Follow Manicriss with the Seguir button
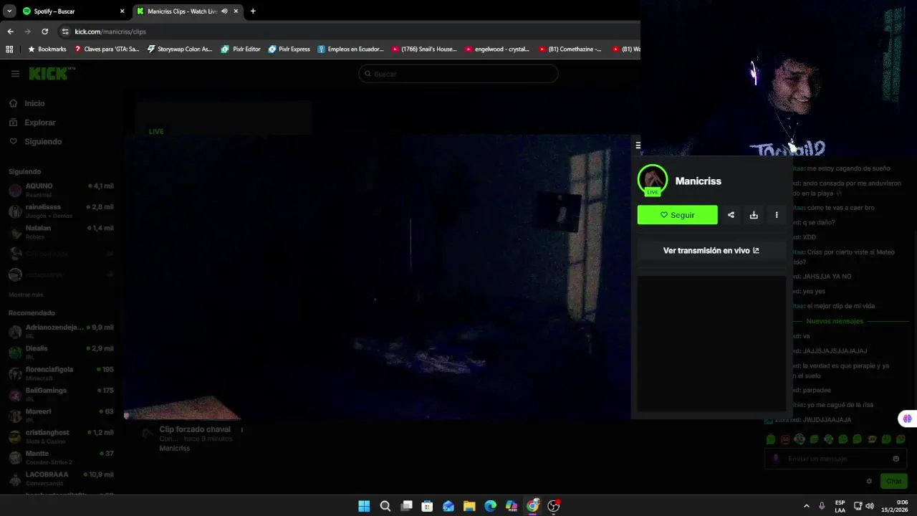The image size is (917, 516). click(x=677, y=215)
